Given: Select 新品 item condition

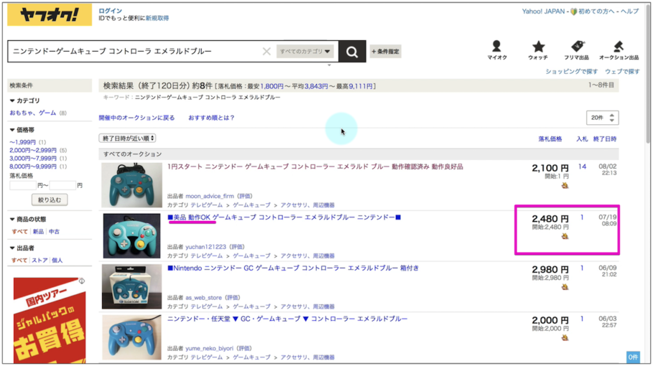Looking at the screenshot, I should (x=38, y=232).
